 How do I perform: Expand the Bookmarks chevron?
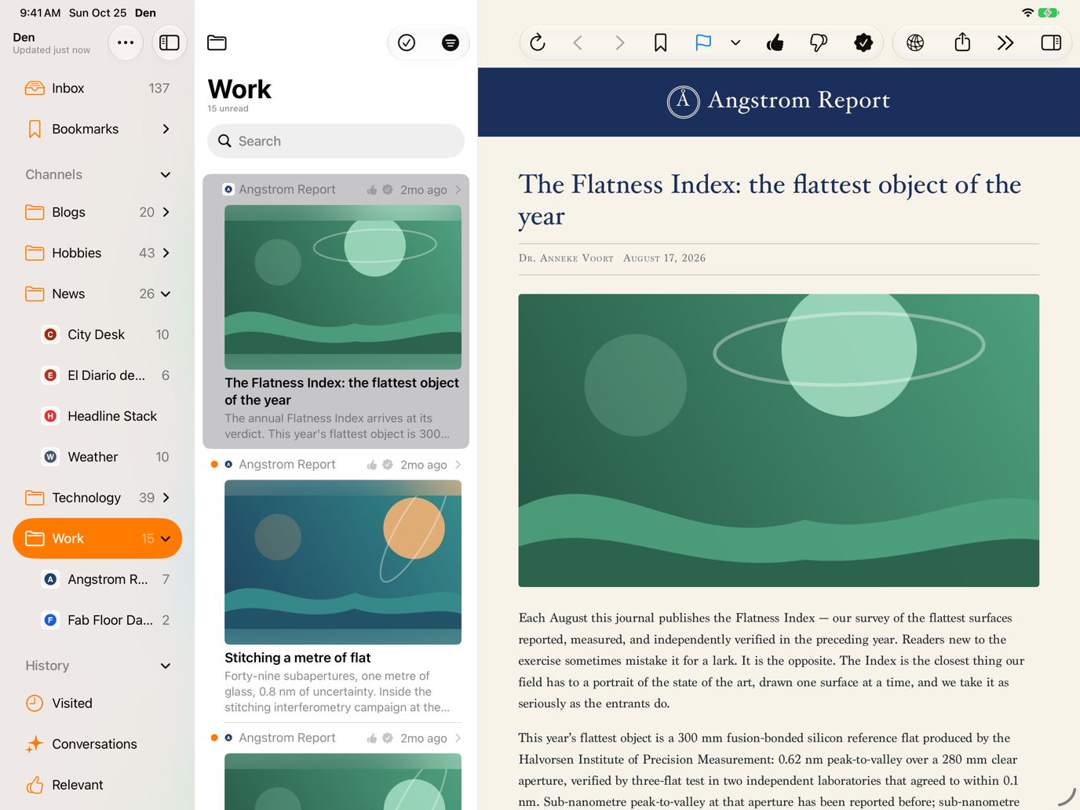(166, 129)
